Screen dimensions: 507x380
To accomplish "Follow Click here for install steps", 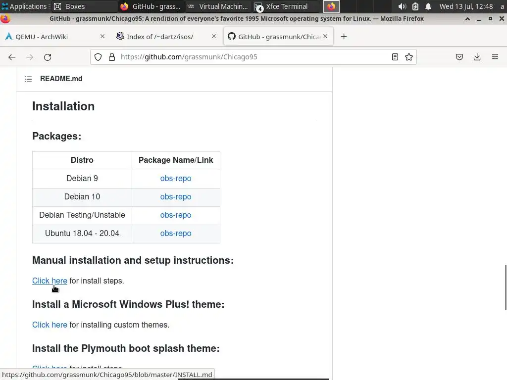I will pyautogui.click(x=50, y=281).
